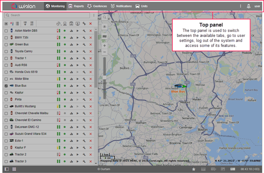Screen dimensions: 264x173
Task: Sort units alphabetically with A-Z icon
Action: click(x=12, y=24)
